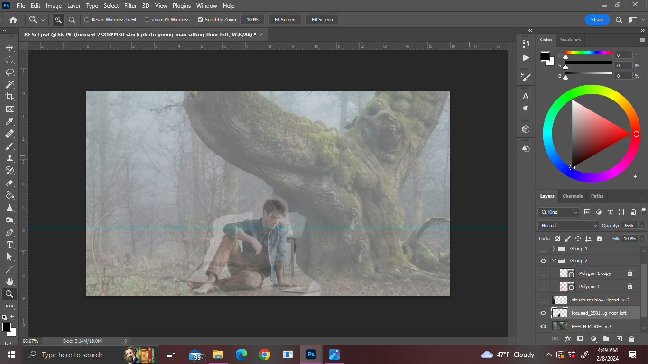
Task: Select the Crop tool
Action: click(x=9, y=97)
